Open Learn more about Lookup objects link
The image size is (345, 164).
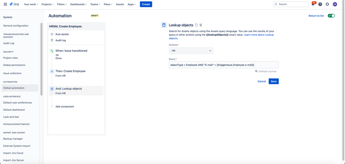pyautogui.click(x=259, y=35)
